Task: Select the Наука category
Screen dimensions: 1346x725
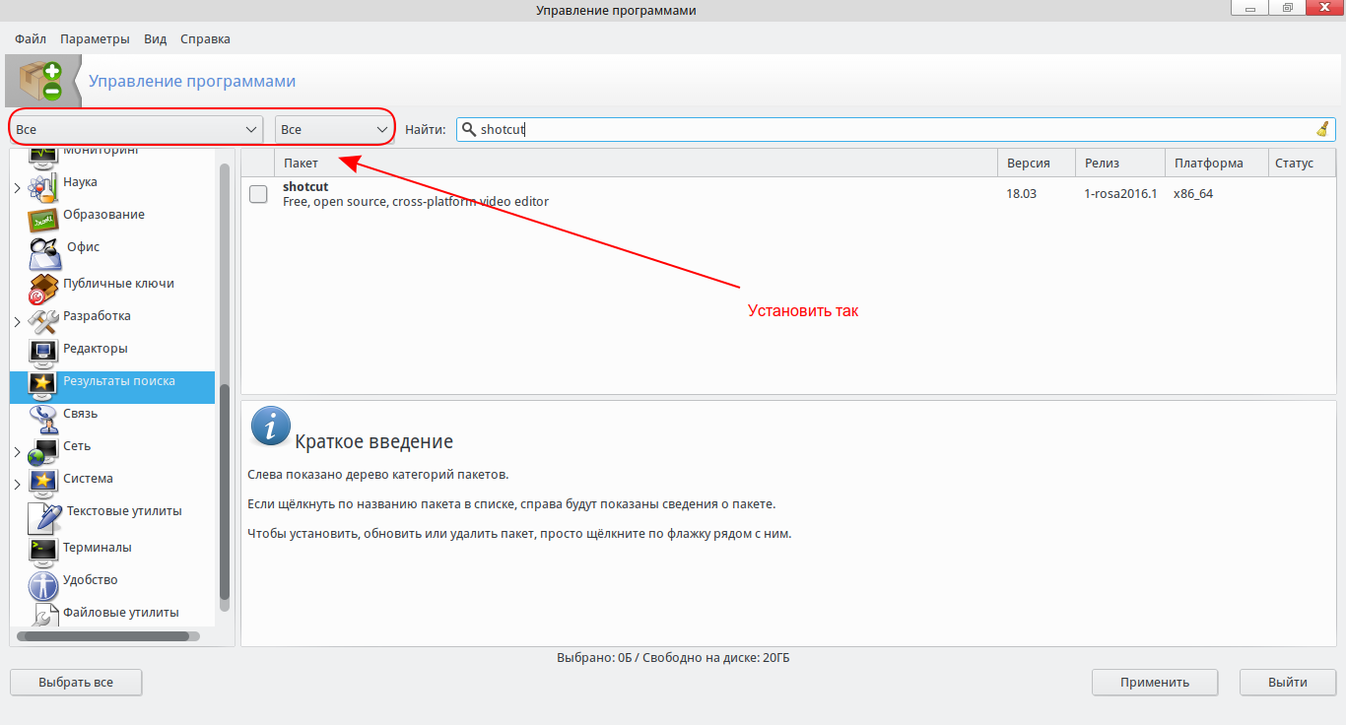Action: pyautogui.click(x=80, y=182)
